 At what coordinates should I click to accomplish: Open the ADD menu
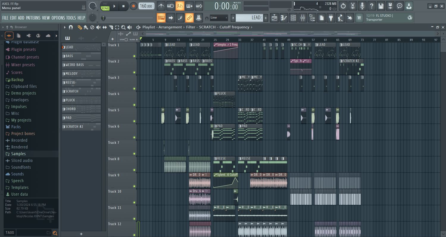21,18
